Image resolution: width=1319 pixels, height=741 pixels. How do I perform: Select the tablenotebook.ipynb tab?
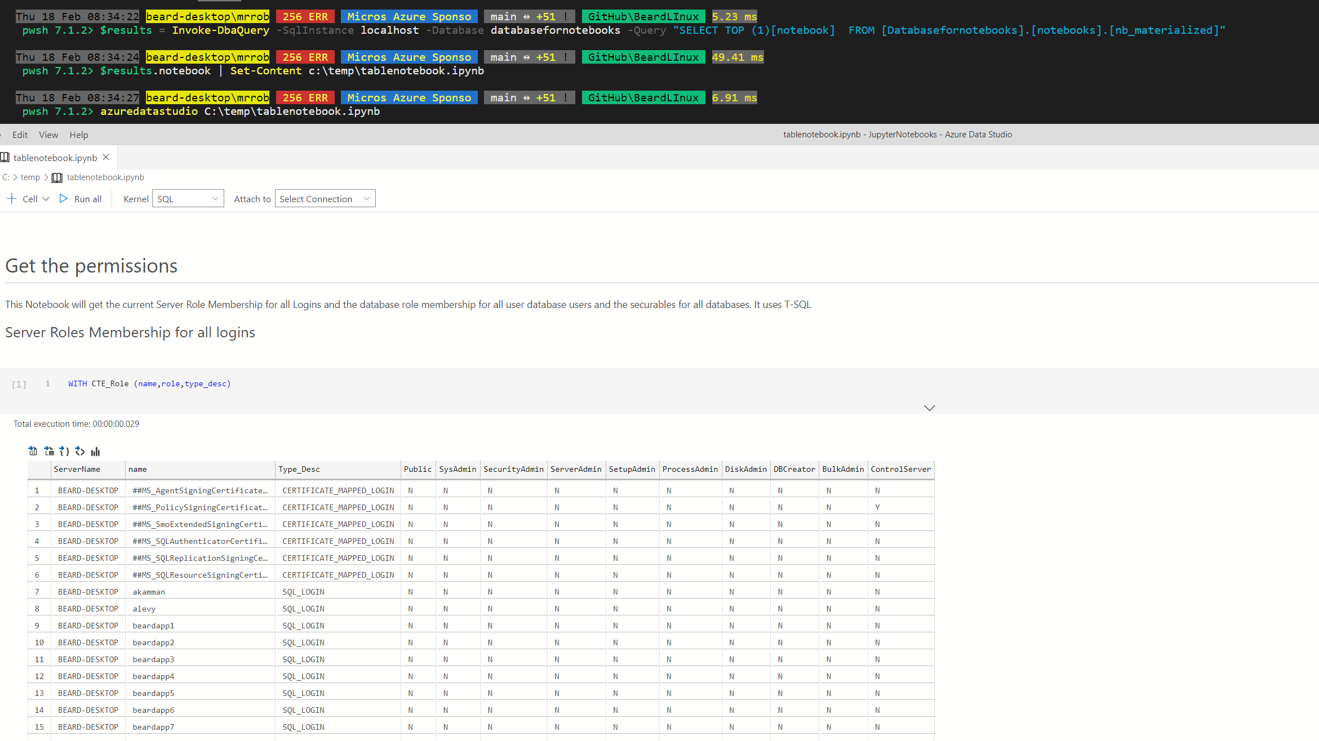(x=55, y=158)
